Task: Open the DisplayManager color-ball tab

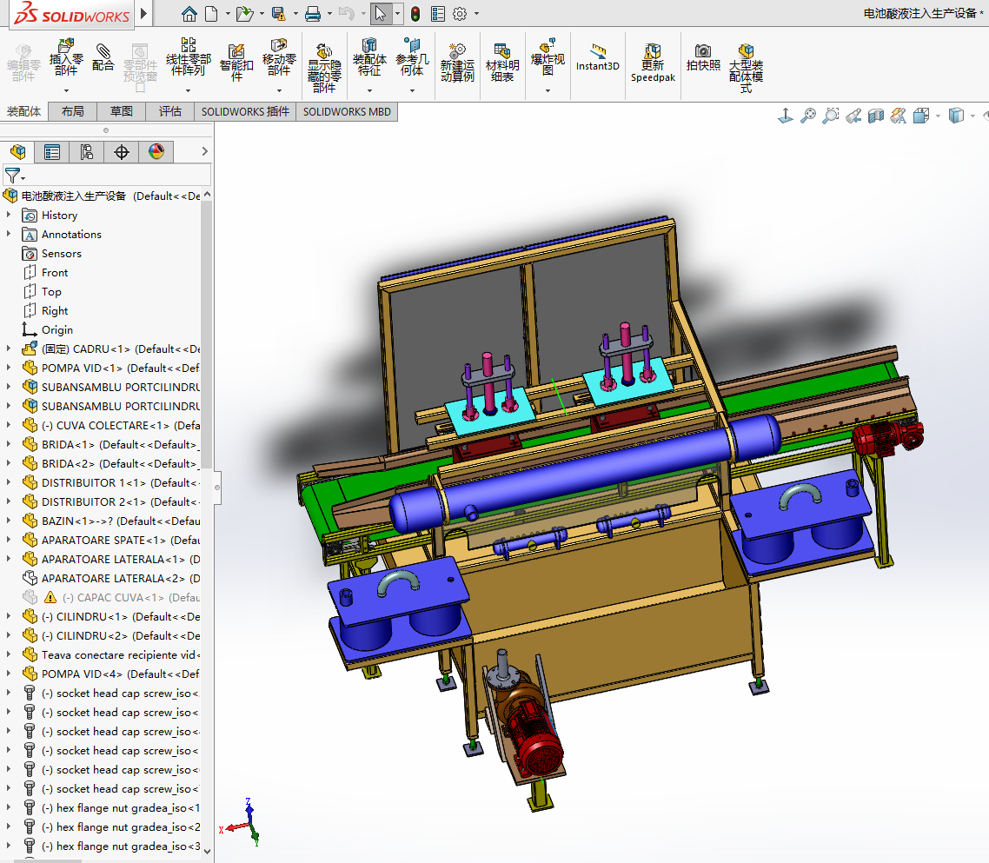Action: pyautogui.click(x=156, y=152)
